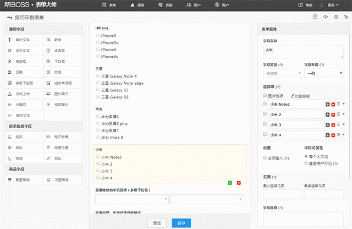Open arrow menu for 小米 3 option
The width and height of the screenshot is (352, 229).
pyautogui.click(x=344, y=124)
